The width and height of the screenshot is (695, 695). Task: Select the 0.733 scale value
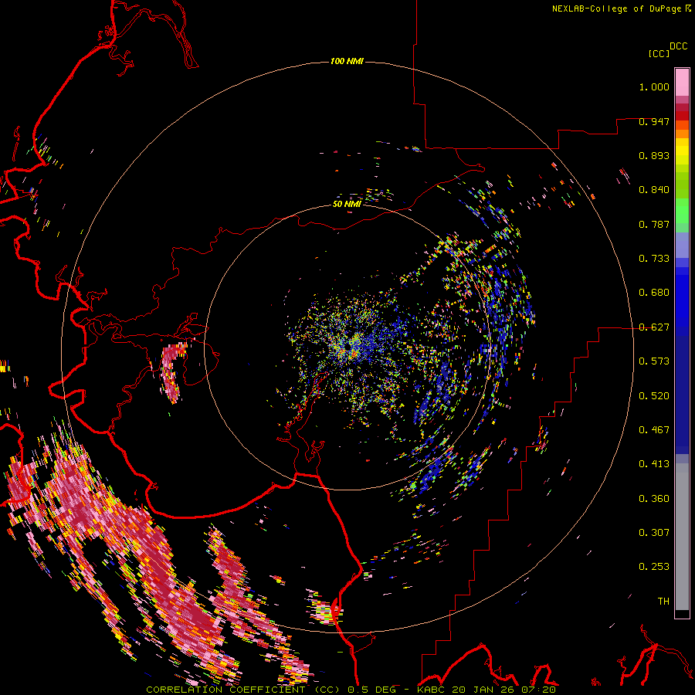pos(654,259)
